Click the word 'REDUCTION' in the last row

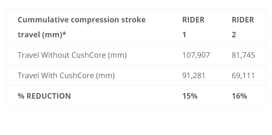coord(49,96)
